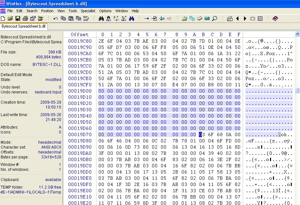Click the BYTESC~1.DLL DOS name value
Viewport: 300px width, 205px height.
pos(47,65)
